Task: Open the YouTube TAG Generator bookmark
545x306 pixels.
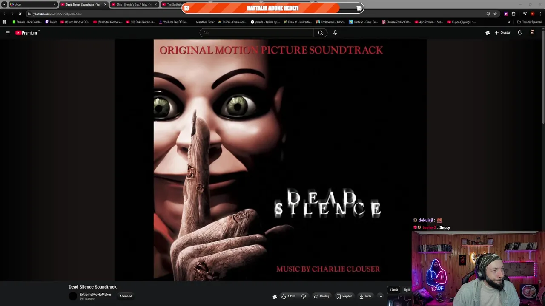Action: click(173, 22)
